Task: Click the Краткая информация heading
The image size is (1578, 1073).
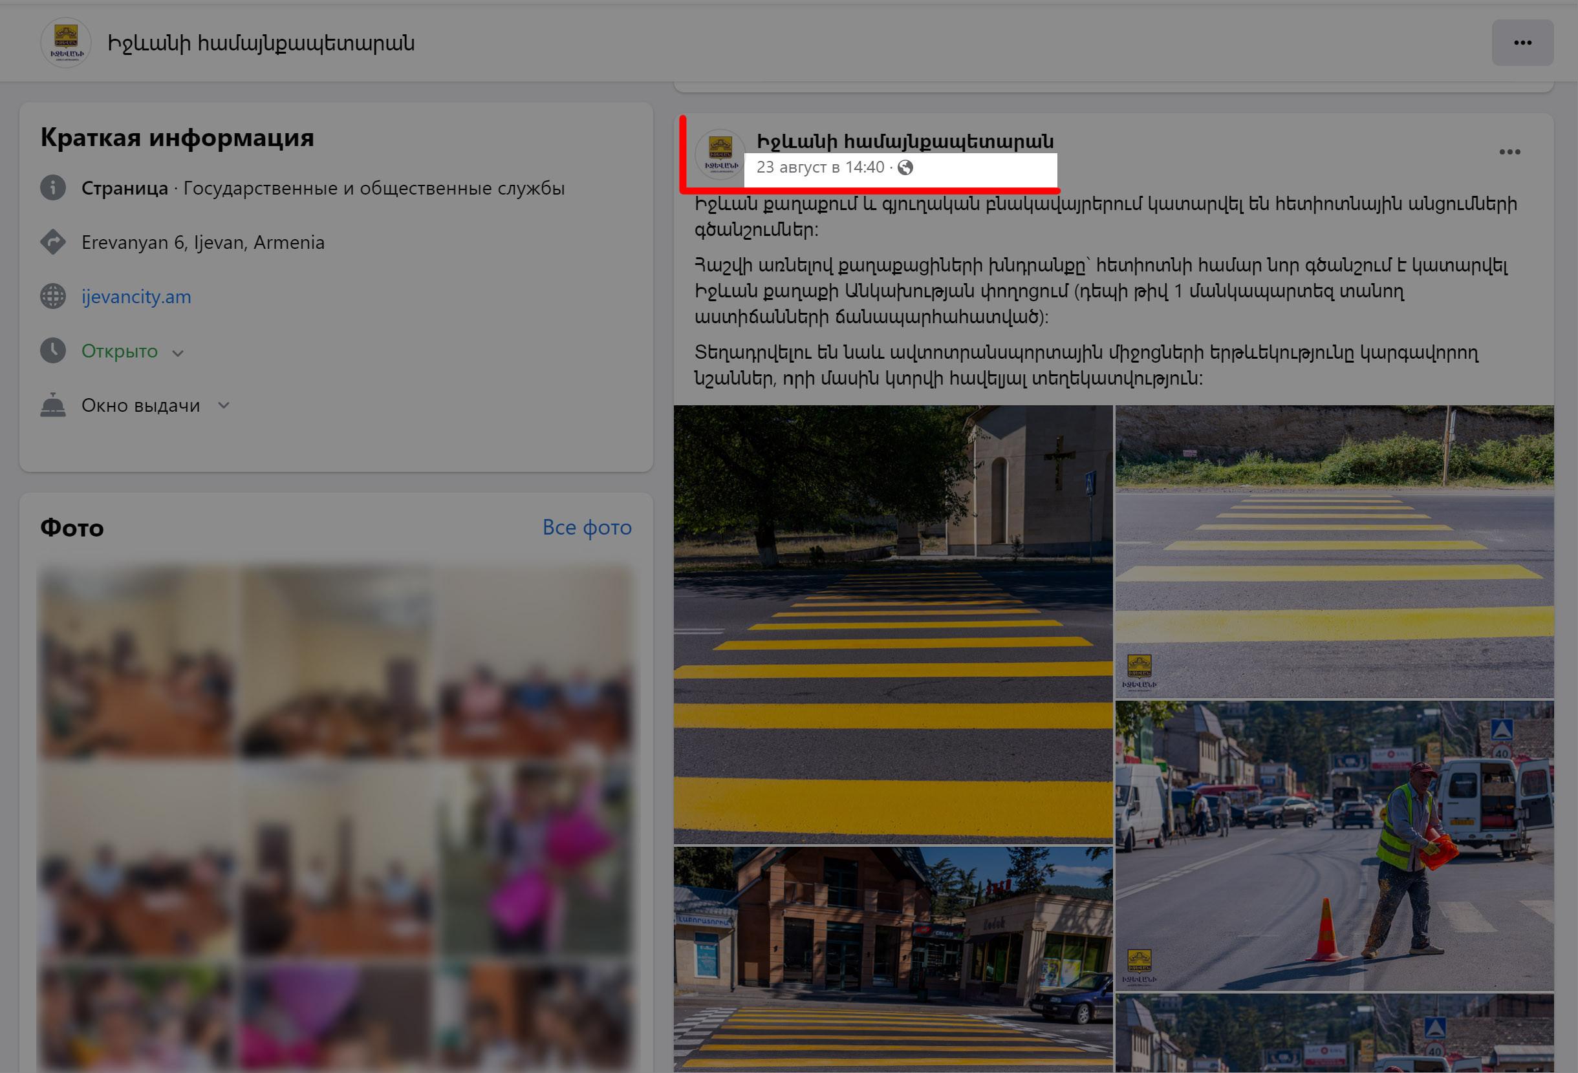Action: (x=177, y=138)
